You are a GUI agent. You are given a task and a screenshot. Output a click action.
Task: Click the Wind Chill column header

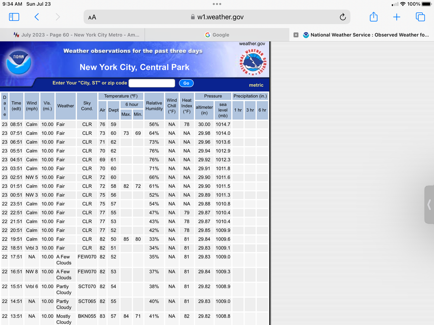(171, 106)
